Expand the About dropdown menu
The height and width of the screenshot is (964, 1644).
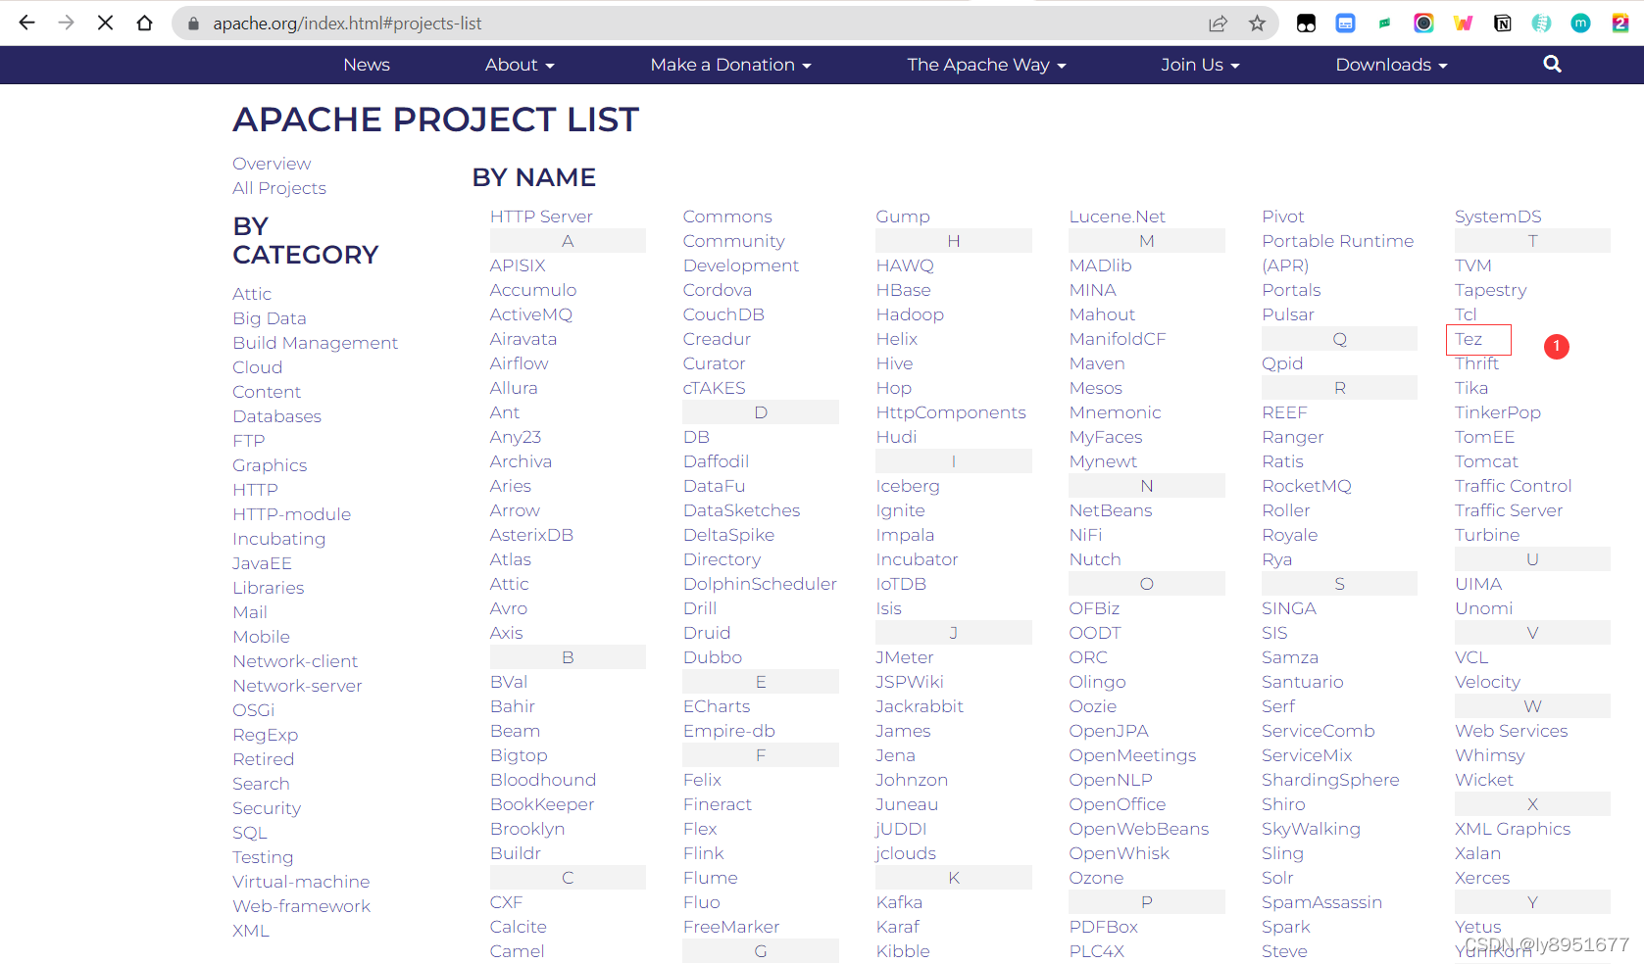tap(520, 65)
